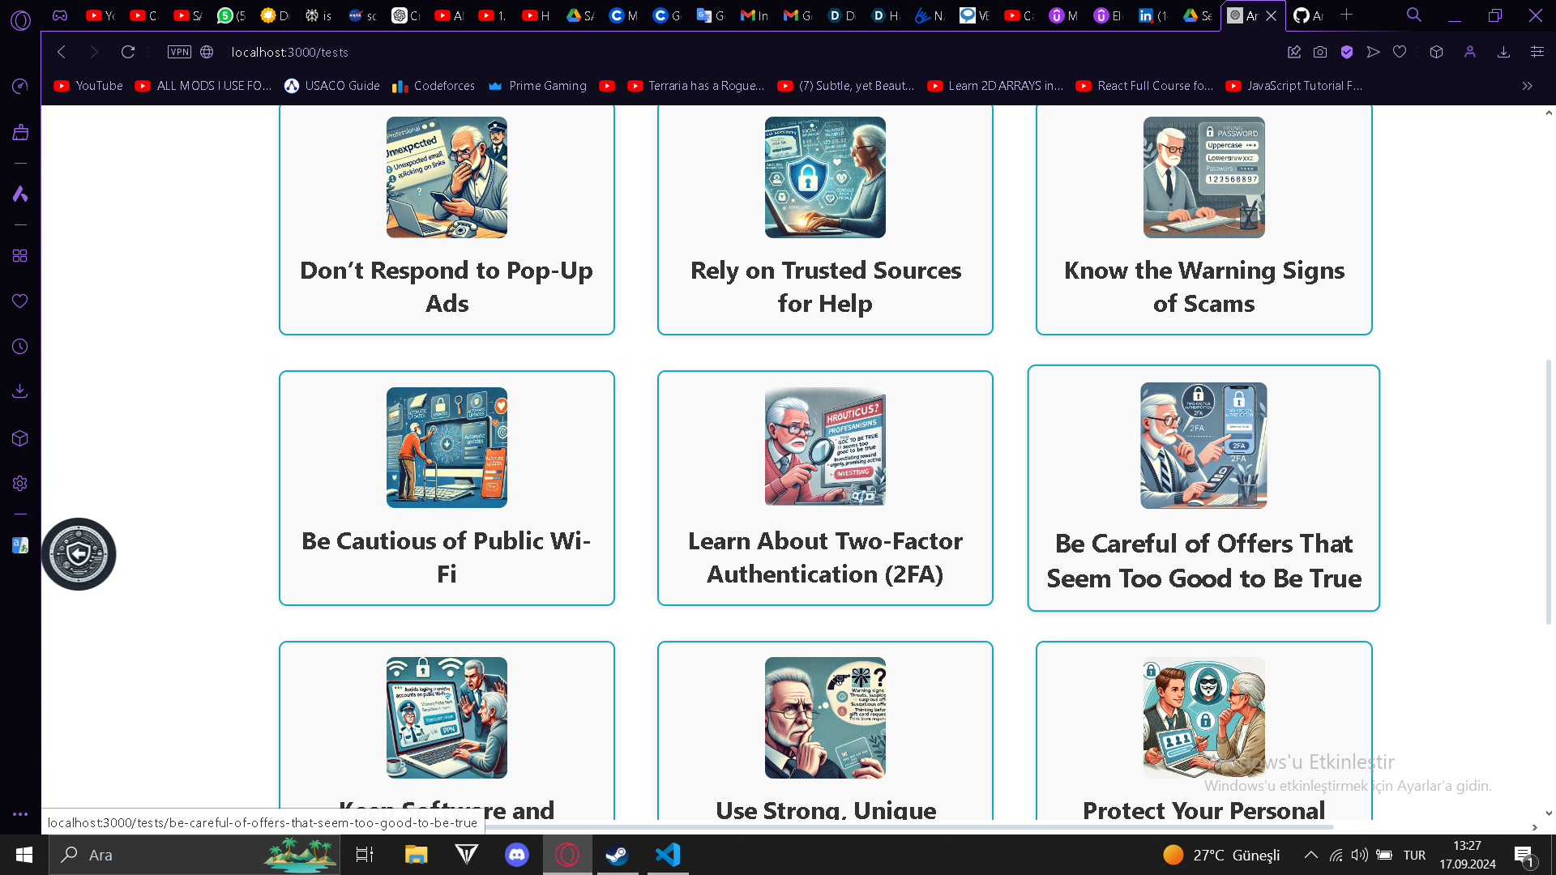This screenshot has width=1556, height=875.
Task: Click the heart bookmark icon in toolbar
Action: [1400, 52]
